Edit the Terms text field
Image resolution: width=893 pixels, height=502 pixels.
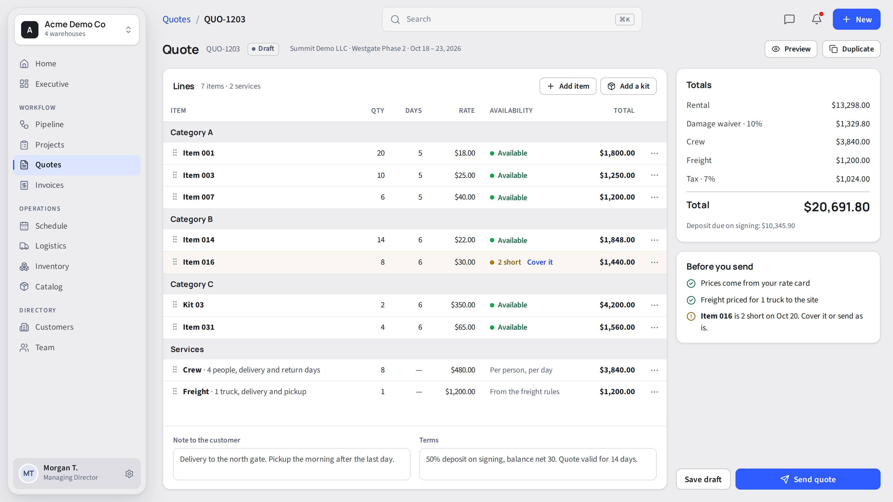(x=538, y=464)
